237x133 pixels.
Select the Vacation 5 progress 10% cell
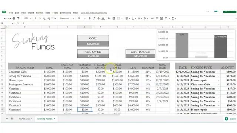(x=148, y=105)
